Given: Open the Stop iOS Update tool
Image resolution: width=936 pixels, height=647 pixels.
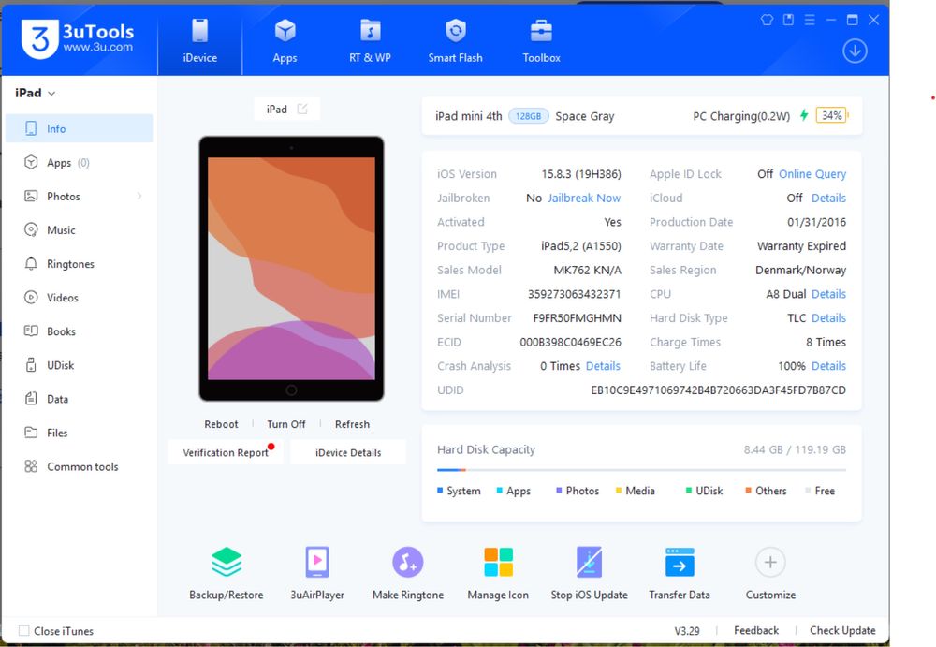Looking at the screenshot, I should (x=589, y=574).
